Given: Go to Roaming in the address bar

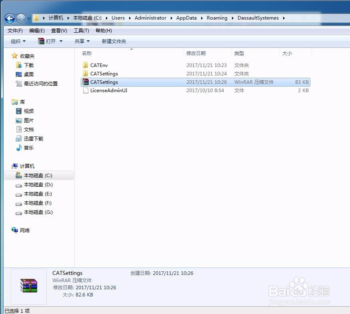Looking at the screenshot, I should pos(217,18).
